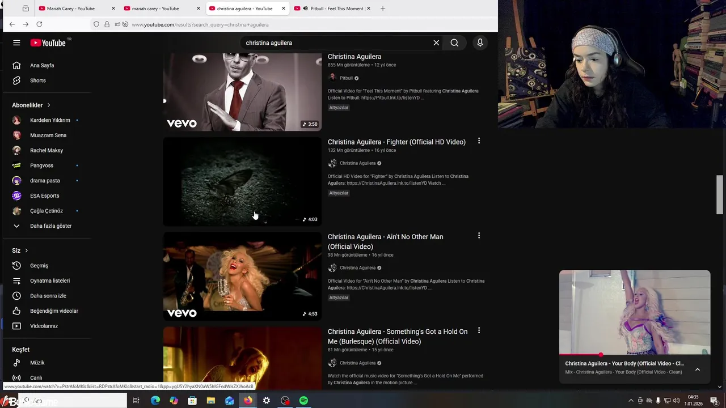Clear the search box with the X icon

[436, 42]
